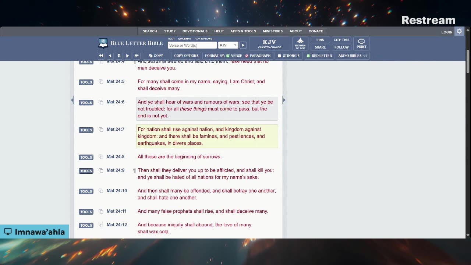Go to next chapter arrow
This screenshot has height=265, width=471.
tap(127, 56)
